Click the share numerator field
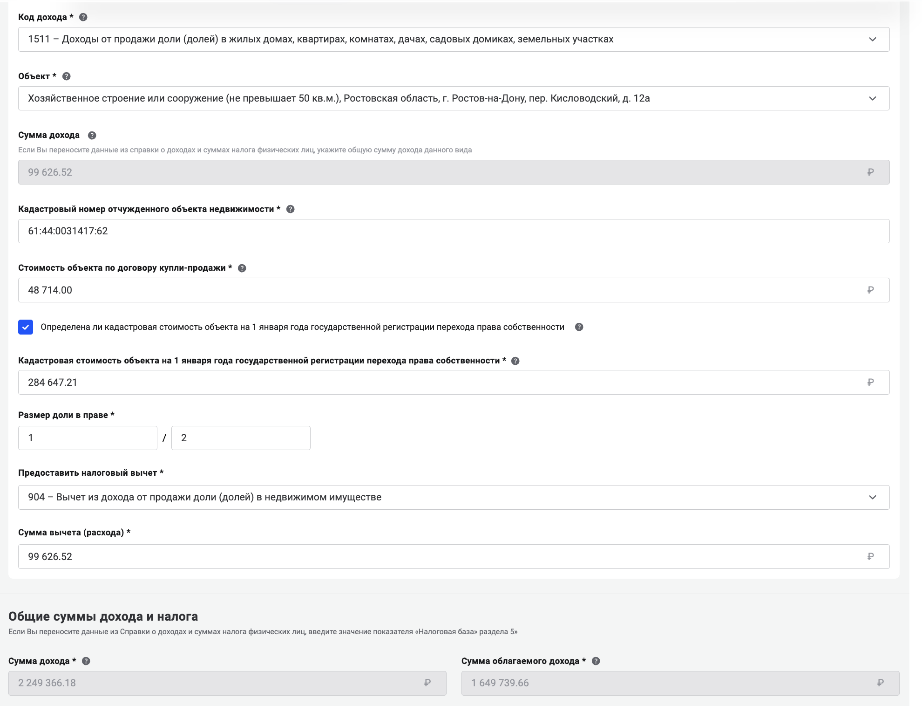Viewport: 922px width, 725px height. click(88, 438)
